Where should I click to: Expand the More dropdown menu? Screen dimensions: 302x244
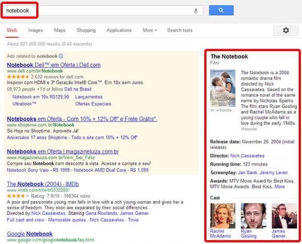pos(150,30)
